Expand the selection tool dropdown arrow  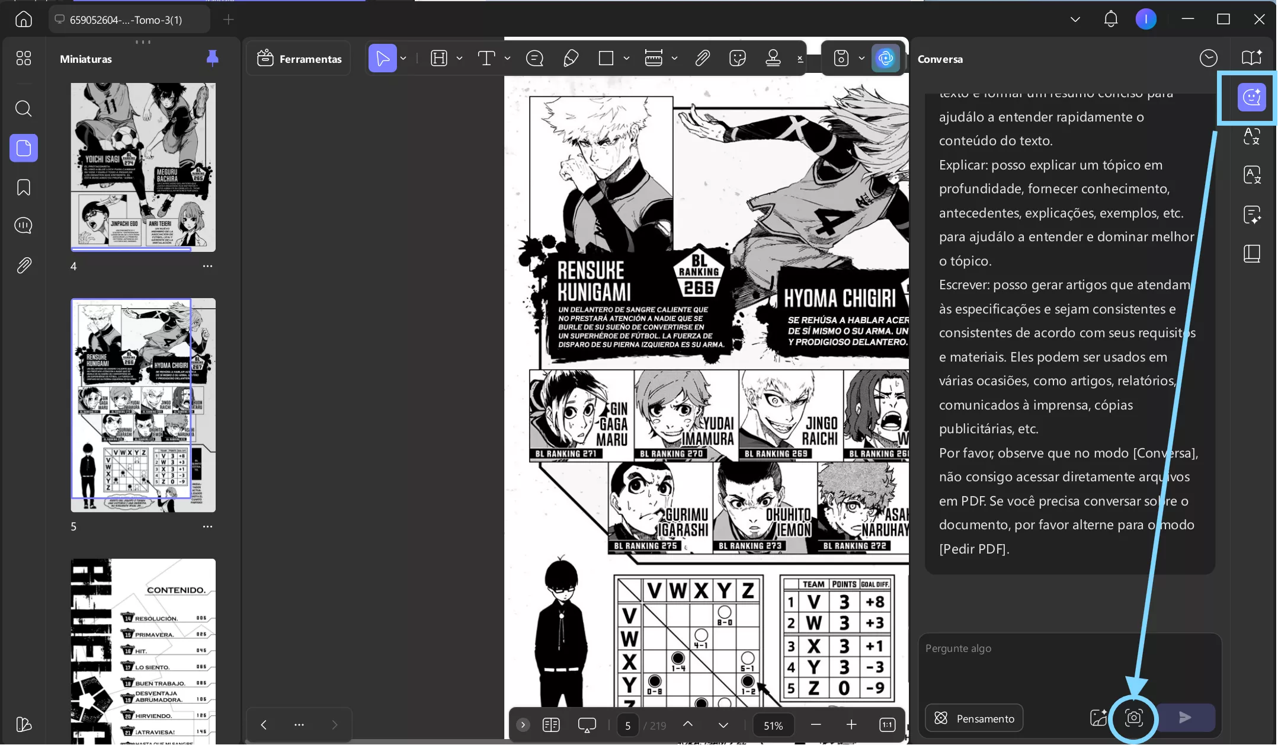point(403,58)
